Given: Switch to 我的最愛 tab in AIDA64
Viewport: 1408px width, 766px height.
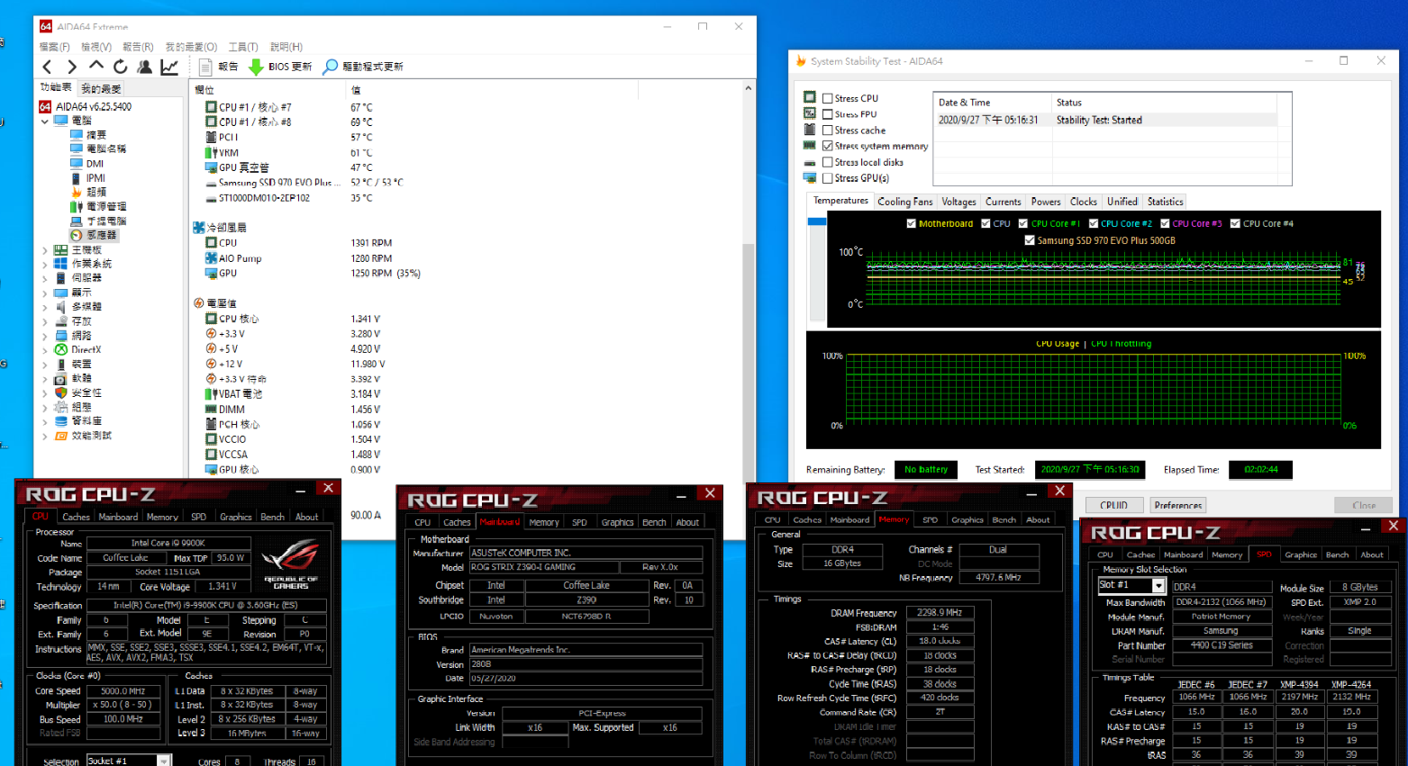Looking at the screenshot, I should click(x=101, y=88).
